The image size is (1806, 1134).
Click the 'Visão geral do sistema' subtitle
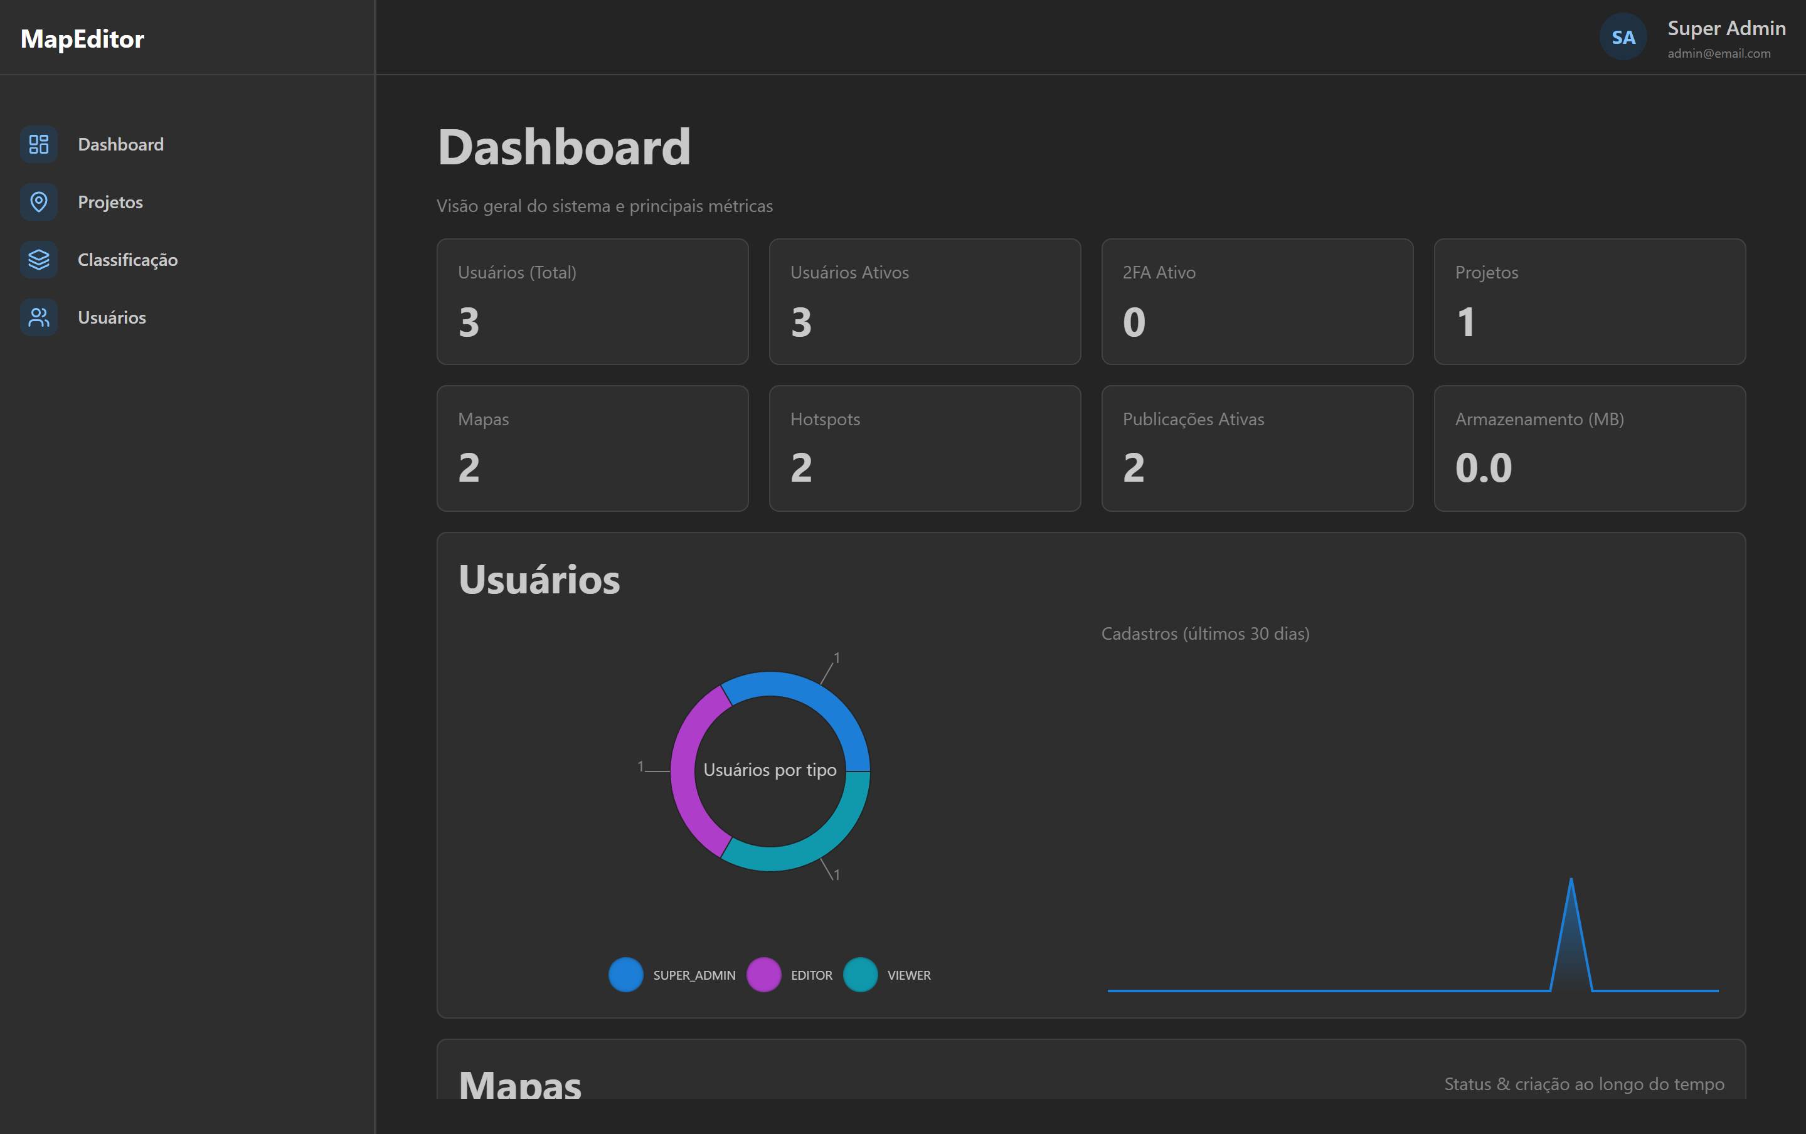pyautogui.click(x=605, y=206)
